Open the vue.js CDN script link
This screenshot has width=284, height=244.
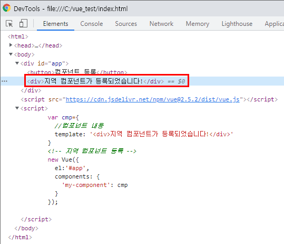(152, 99)
